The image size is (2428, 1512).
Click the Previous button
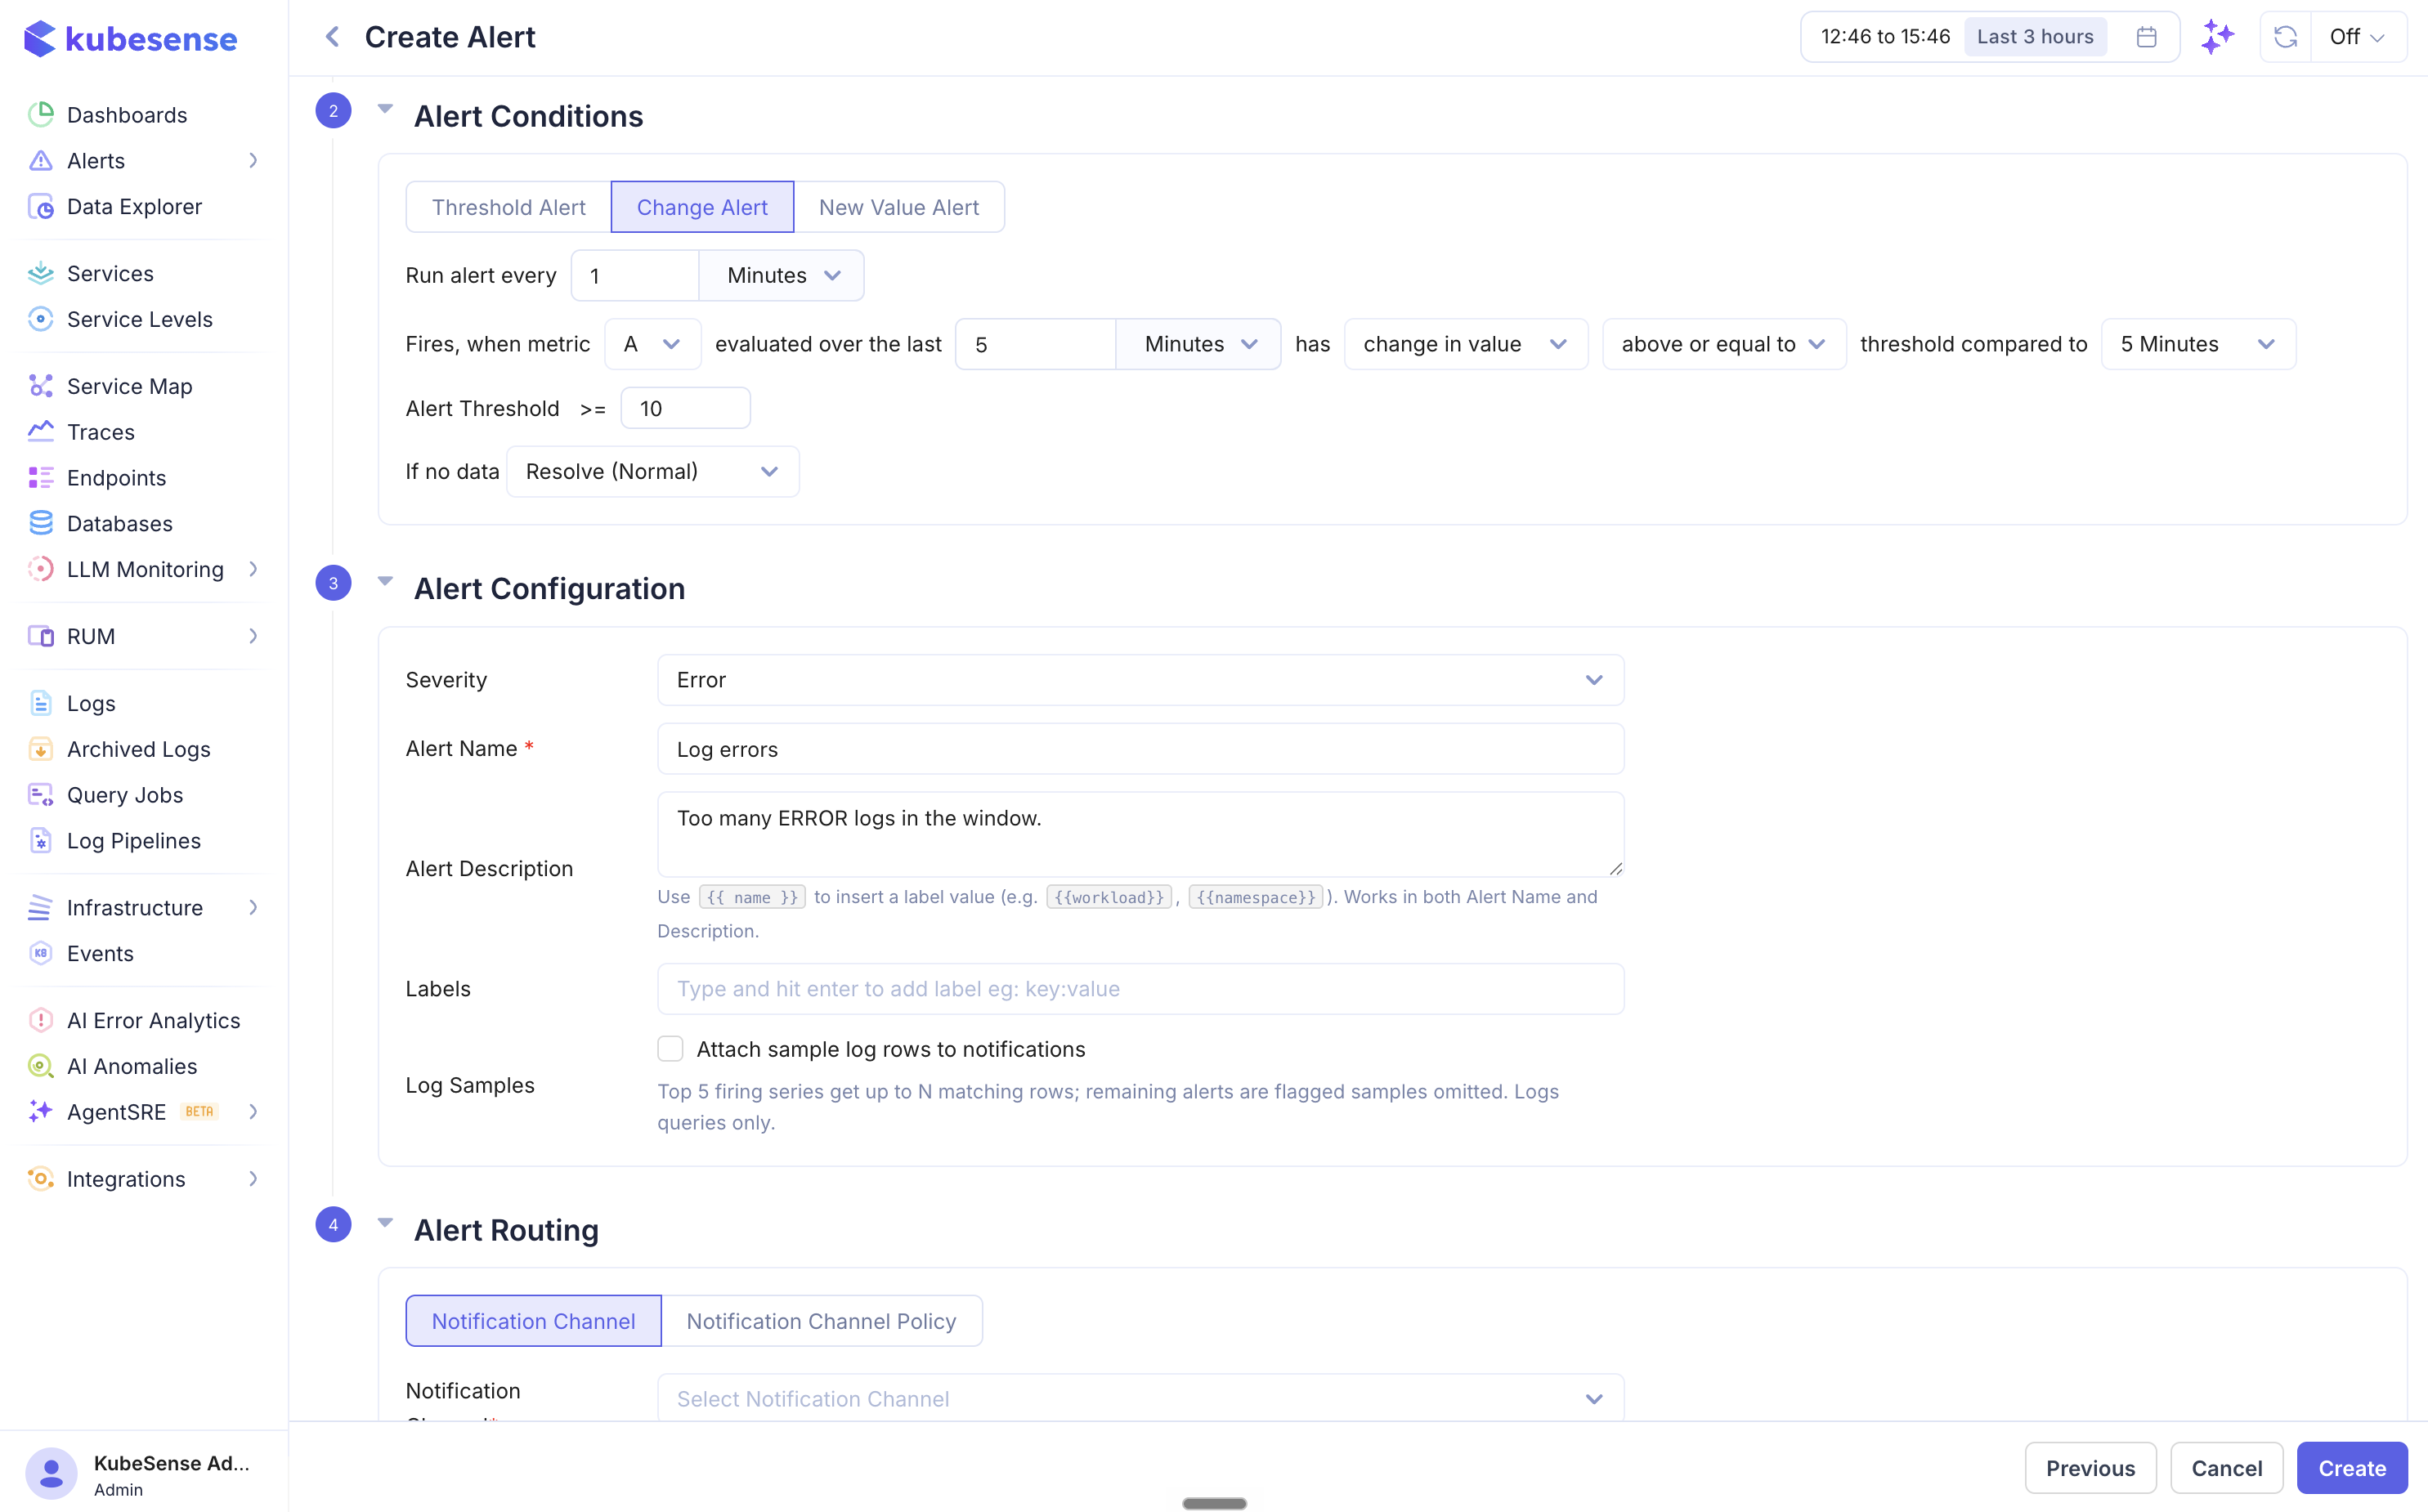[2090, 1468]
